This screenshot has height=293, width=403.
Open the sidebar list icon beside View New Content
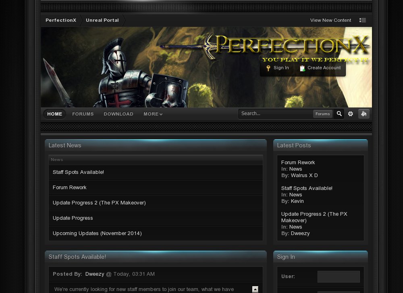pos(363,20)
